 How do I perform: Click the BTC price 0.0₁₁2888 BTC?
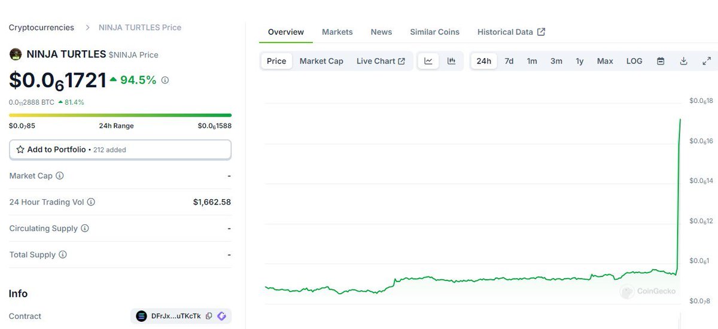click(32, 102)
